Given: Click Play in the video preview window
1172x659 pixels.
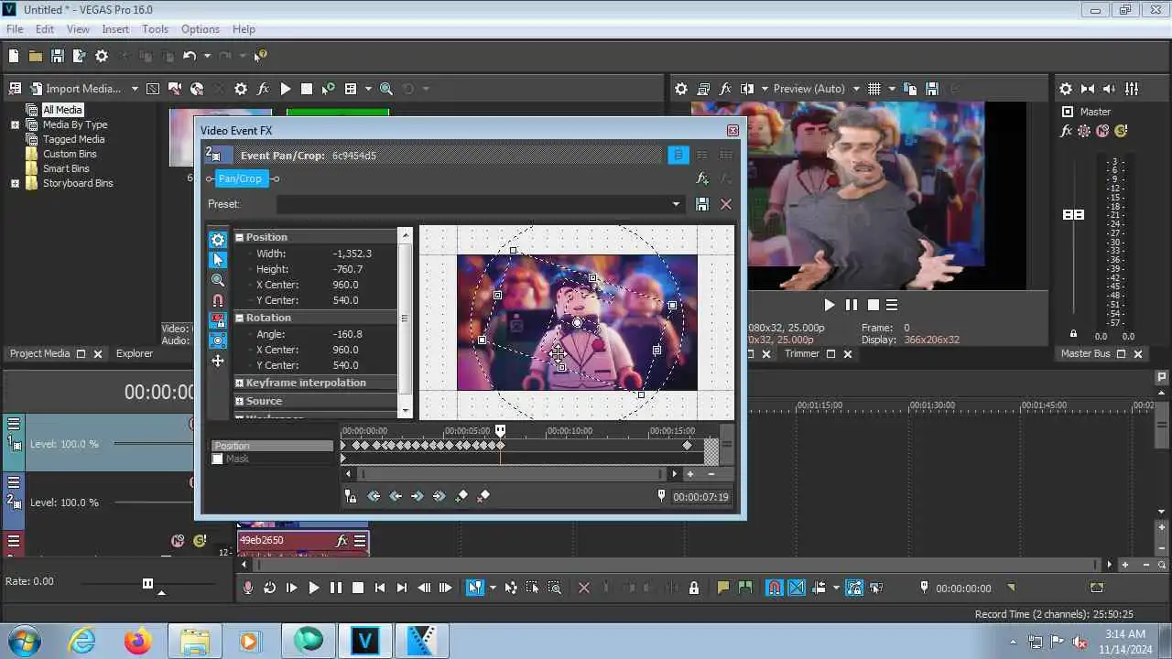Looking at the screenshot, I should pos(830,305).
